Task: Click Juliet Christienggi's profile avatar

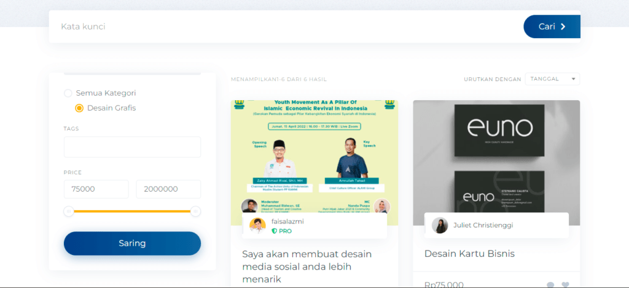Action: tap(440, 225)
